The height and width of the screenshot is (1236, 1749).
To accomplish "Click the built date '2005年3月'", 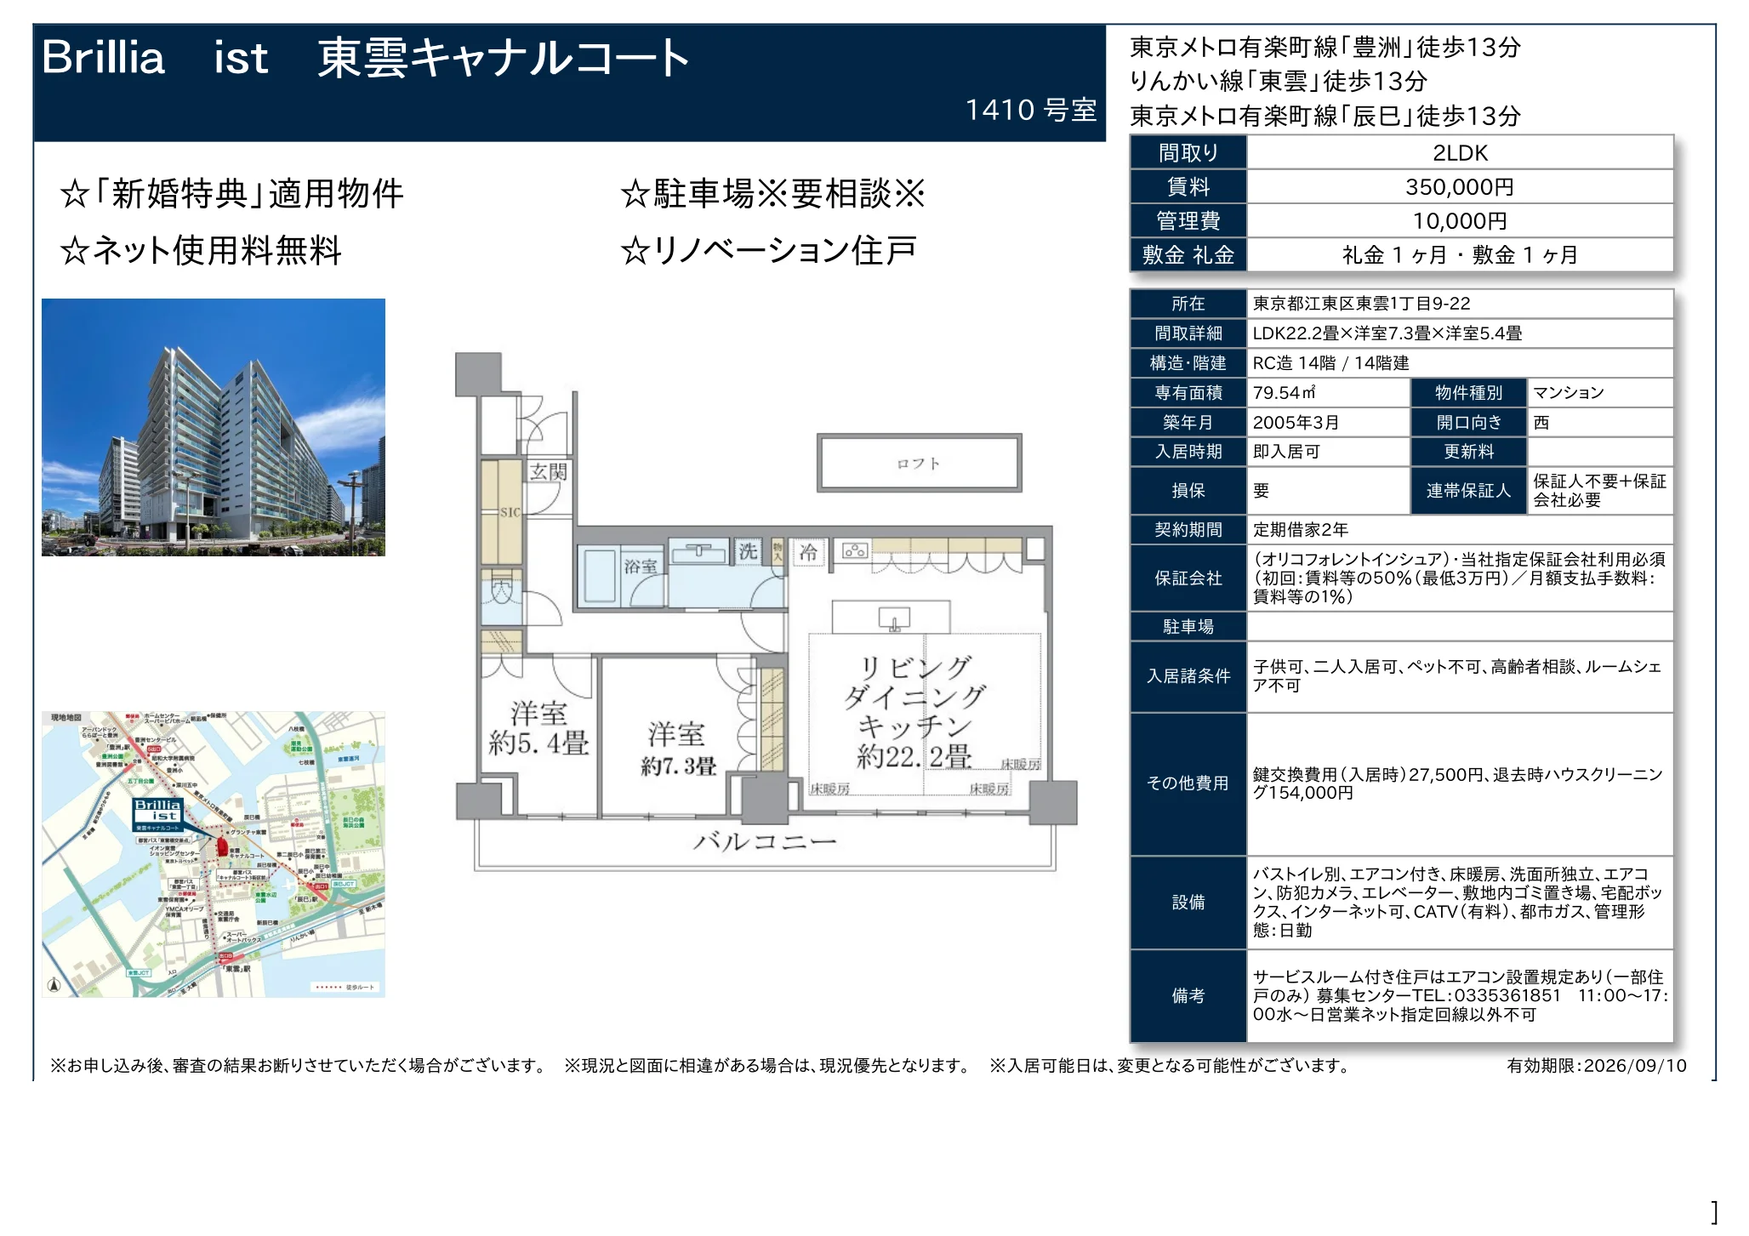I will [1296, 423].
